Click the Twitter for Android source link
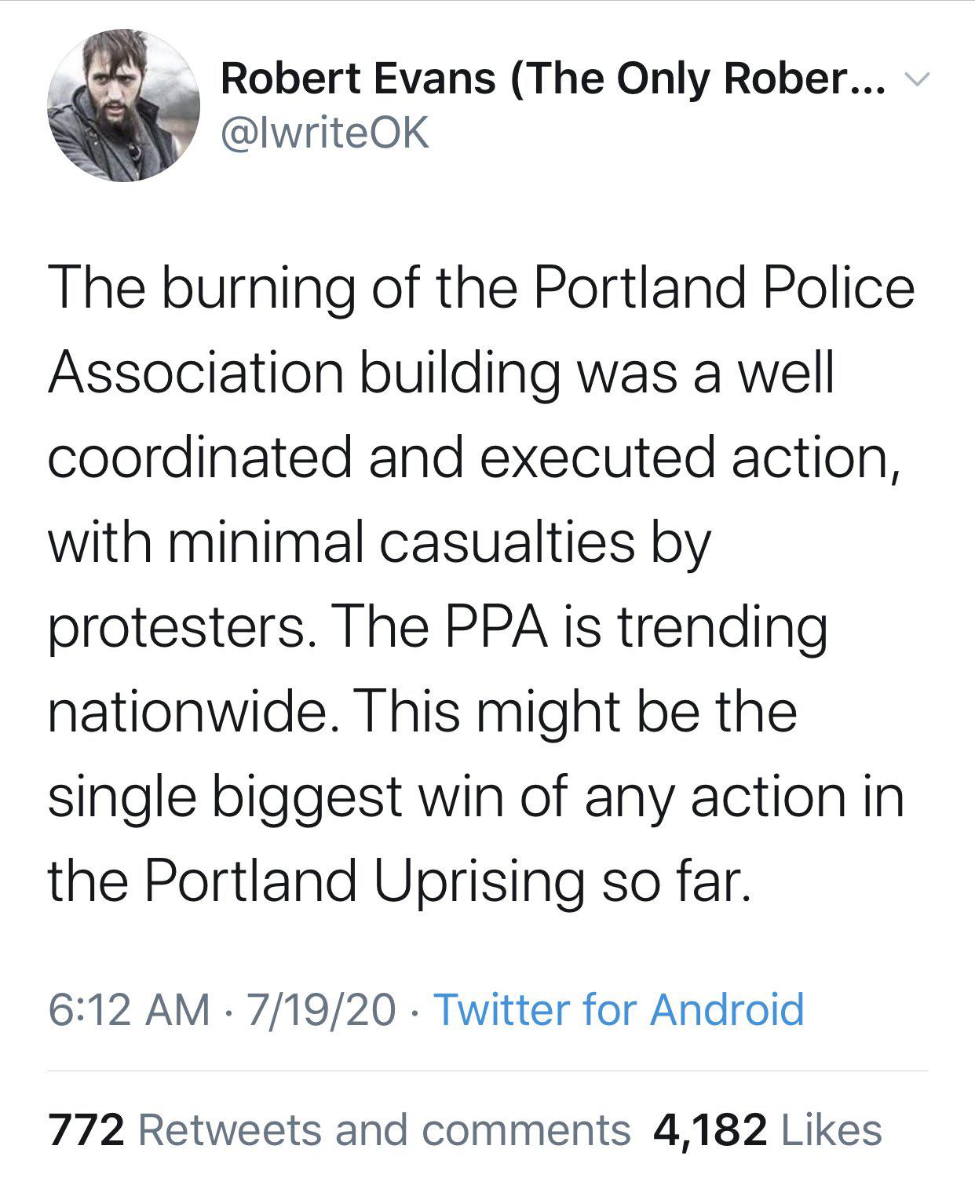The width and height of the screenshot is (975, 1182). pyautogui.click(x=619, y=1009)
